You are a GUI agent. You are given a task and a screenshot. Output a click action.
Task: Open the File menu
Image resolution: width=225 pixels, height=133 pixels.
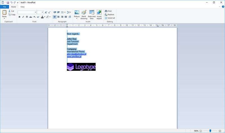click(4, 7)
